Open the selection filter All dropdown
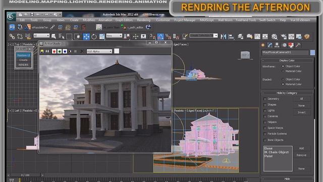The image size is (323, 182). point(41,36)
